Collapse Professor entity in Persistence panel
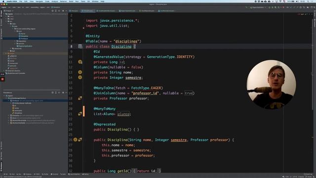This screenshot has width=316, height=178. tap(8, 101)
